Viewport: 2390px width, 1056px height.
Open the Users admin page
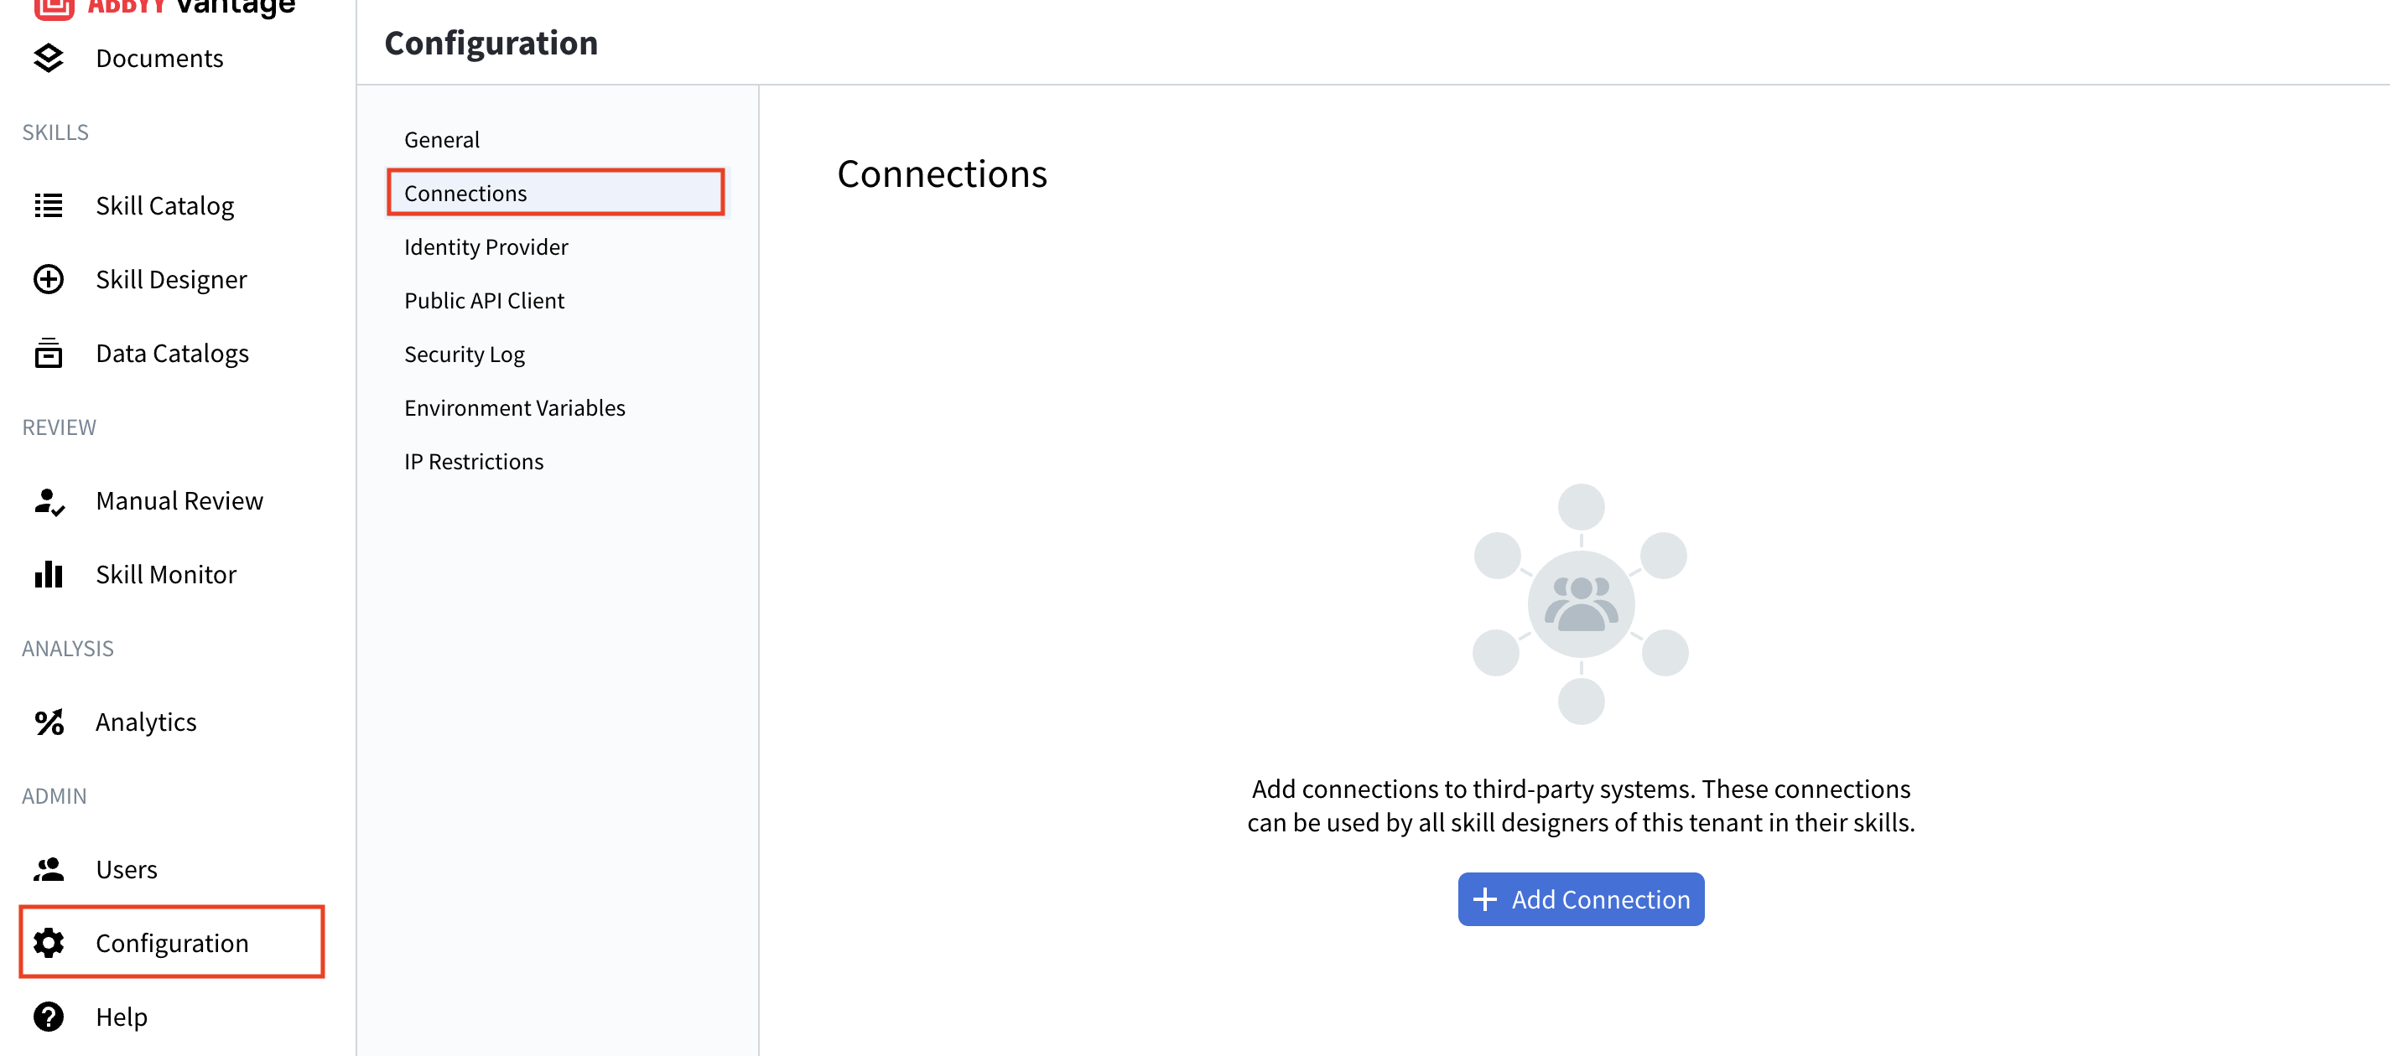[126, 869]
